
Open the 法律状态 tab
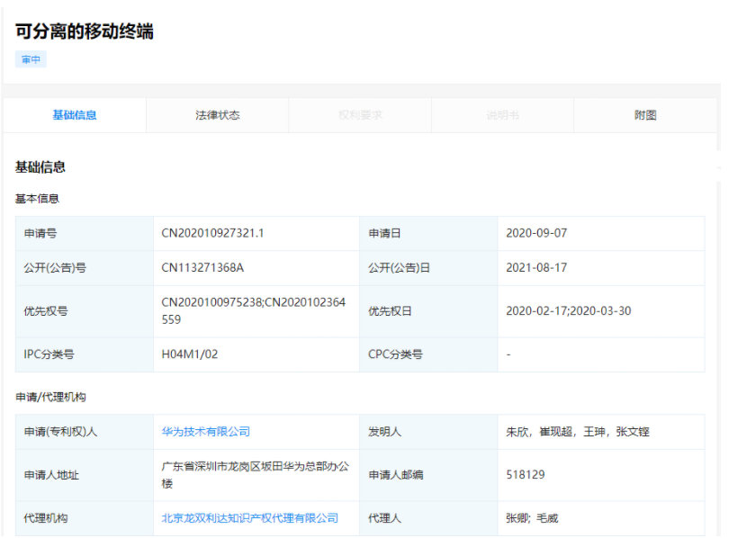[217, 115]
